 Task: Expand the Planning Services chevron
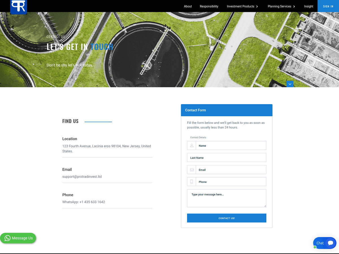(x=294, y=6)
